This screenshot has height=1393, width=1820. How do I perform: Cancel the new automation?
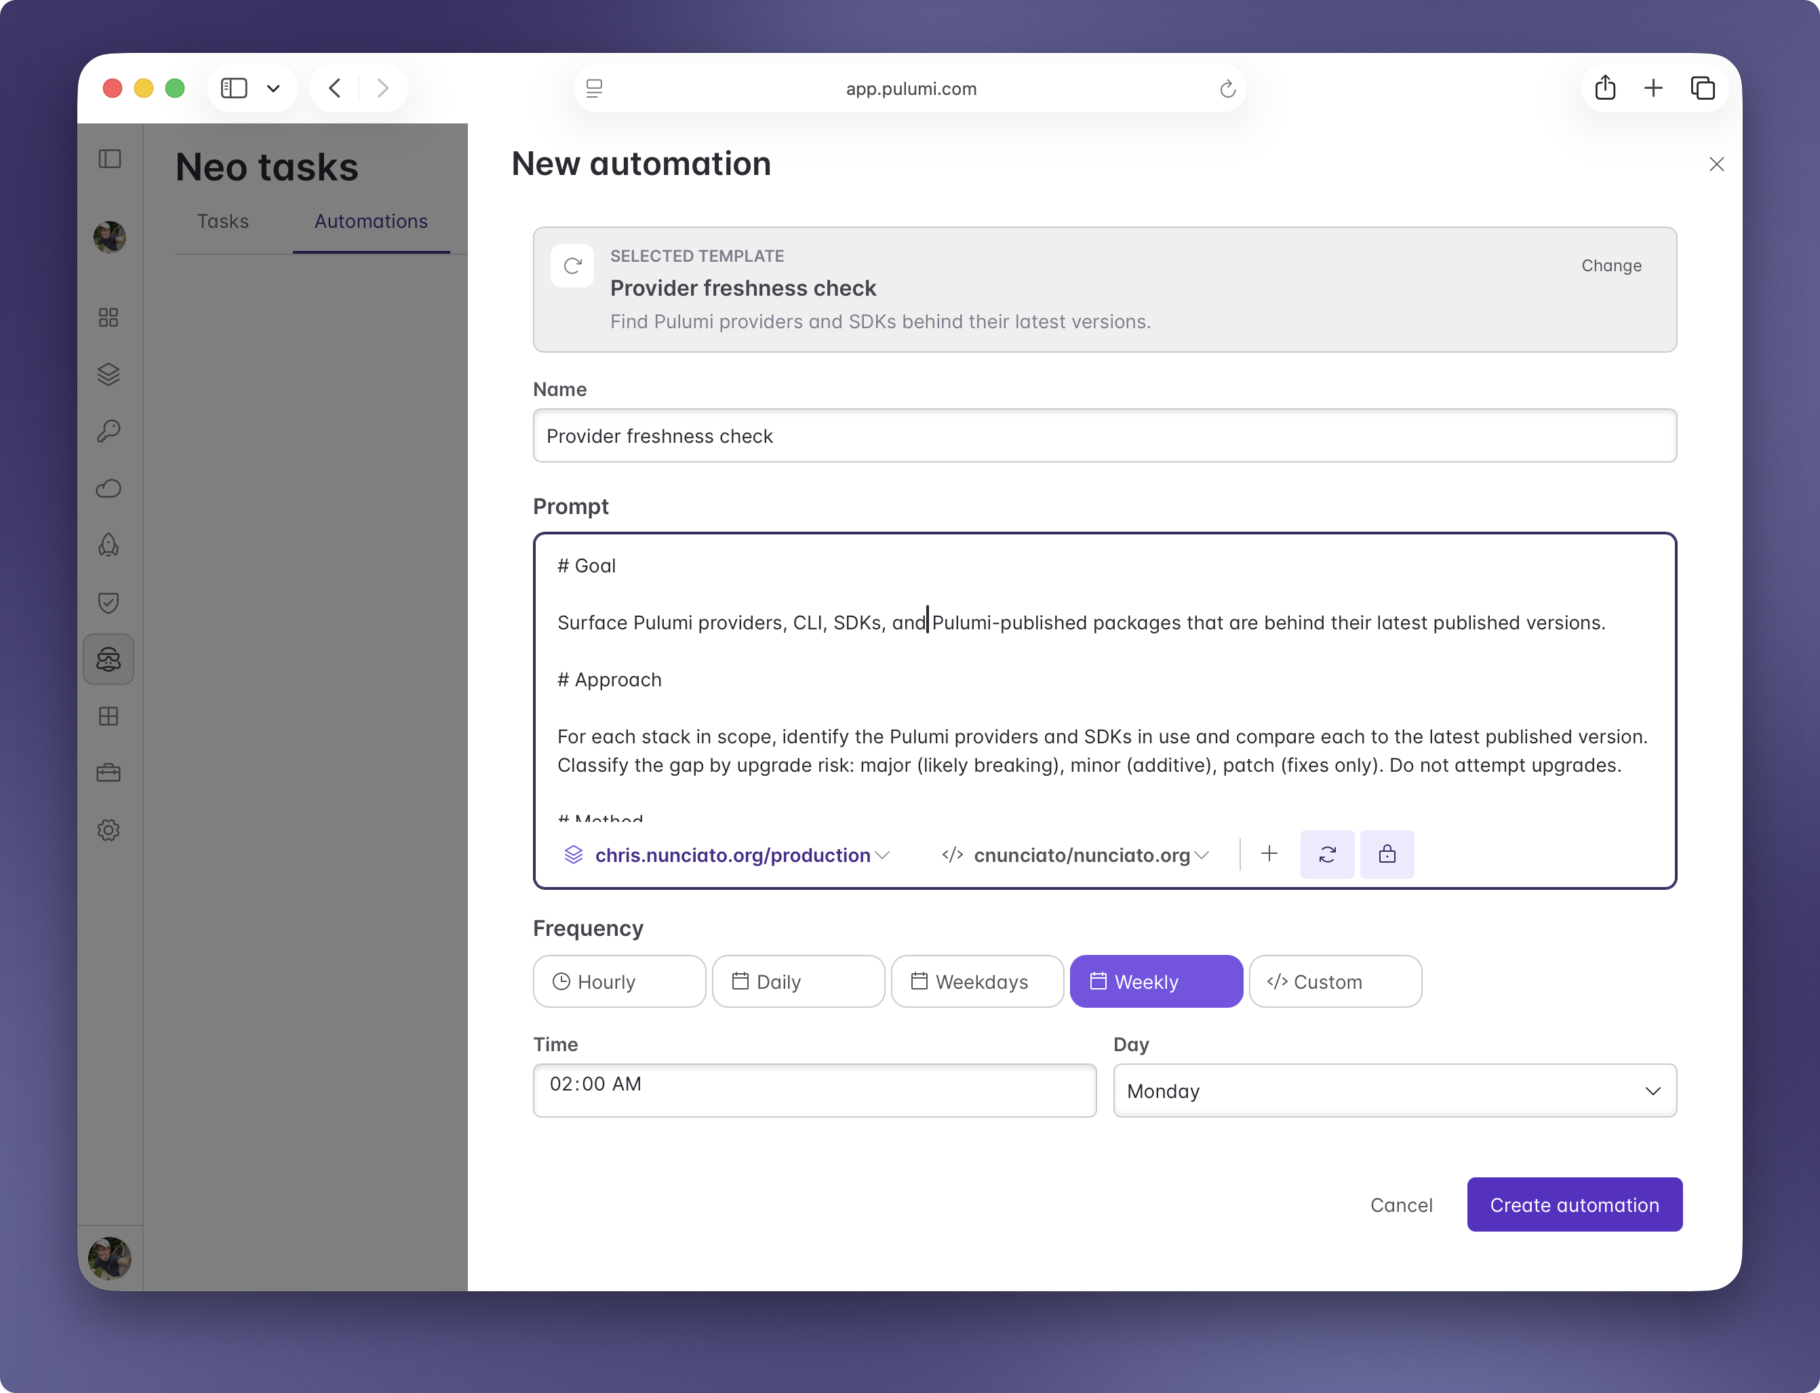click(x=1401, y=1204)
